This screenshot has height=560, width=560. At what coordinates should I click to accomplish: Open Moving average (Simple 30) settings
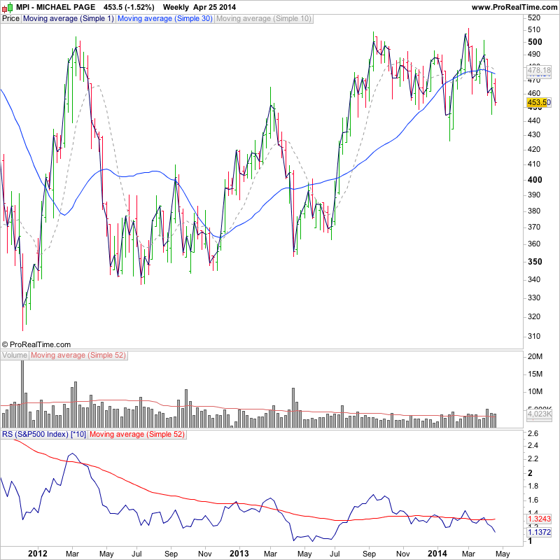tap(165, 19)
